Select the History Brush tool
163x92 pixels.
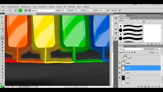[x=2, y=45]
